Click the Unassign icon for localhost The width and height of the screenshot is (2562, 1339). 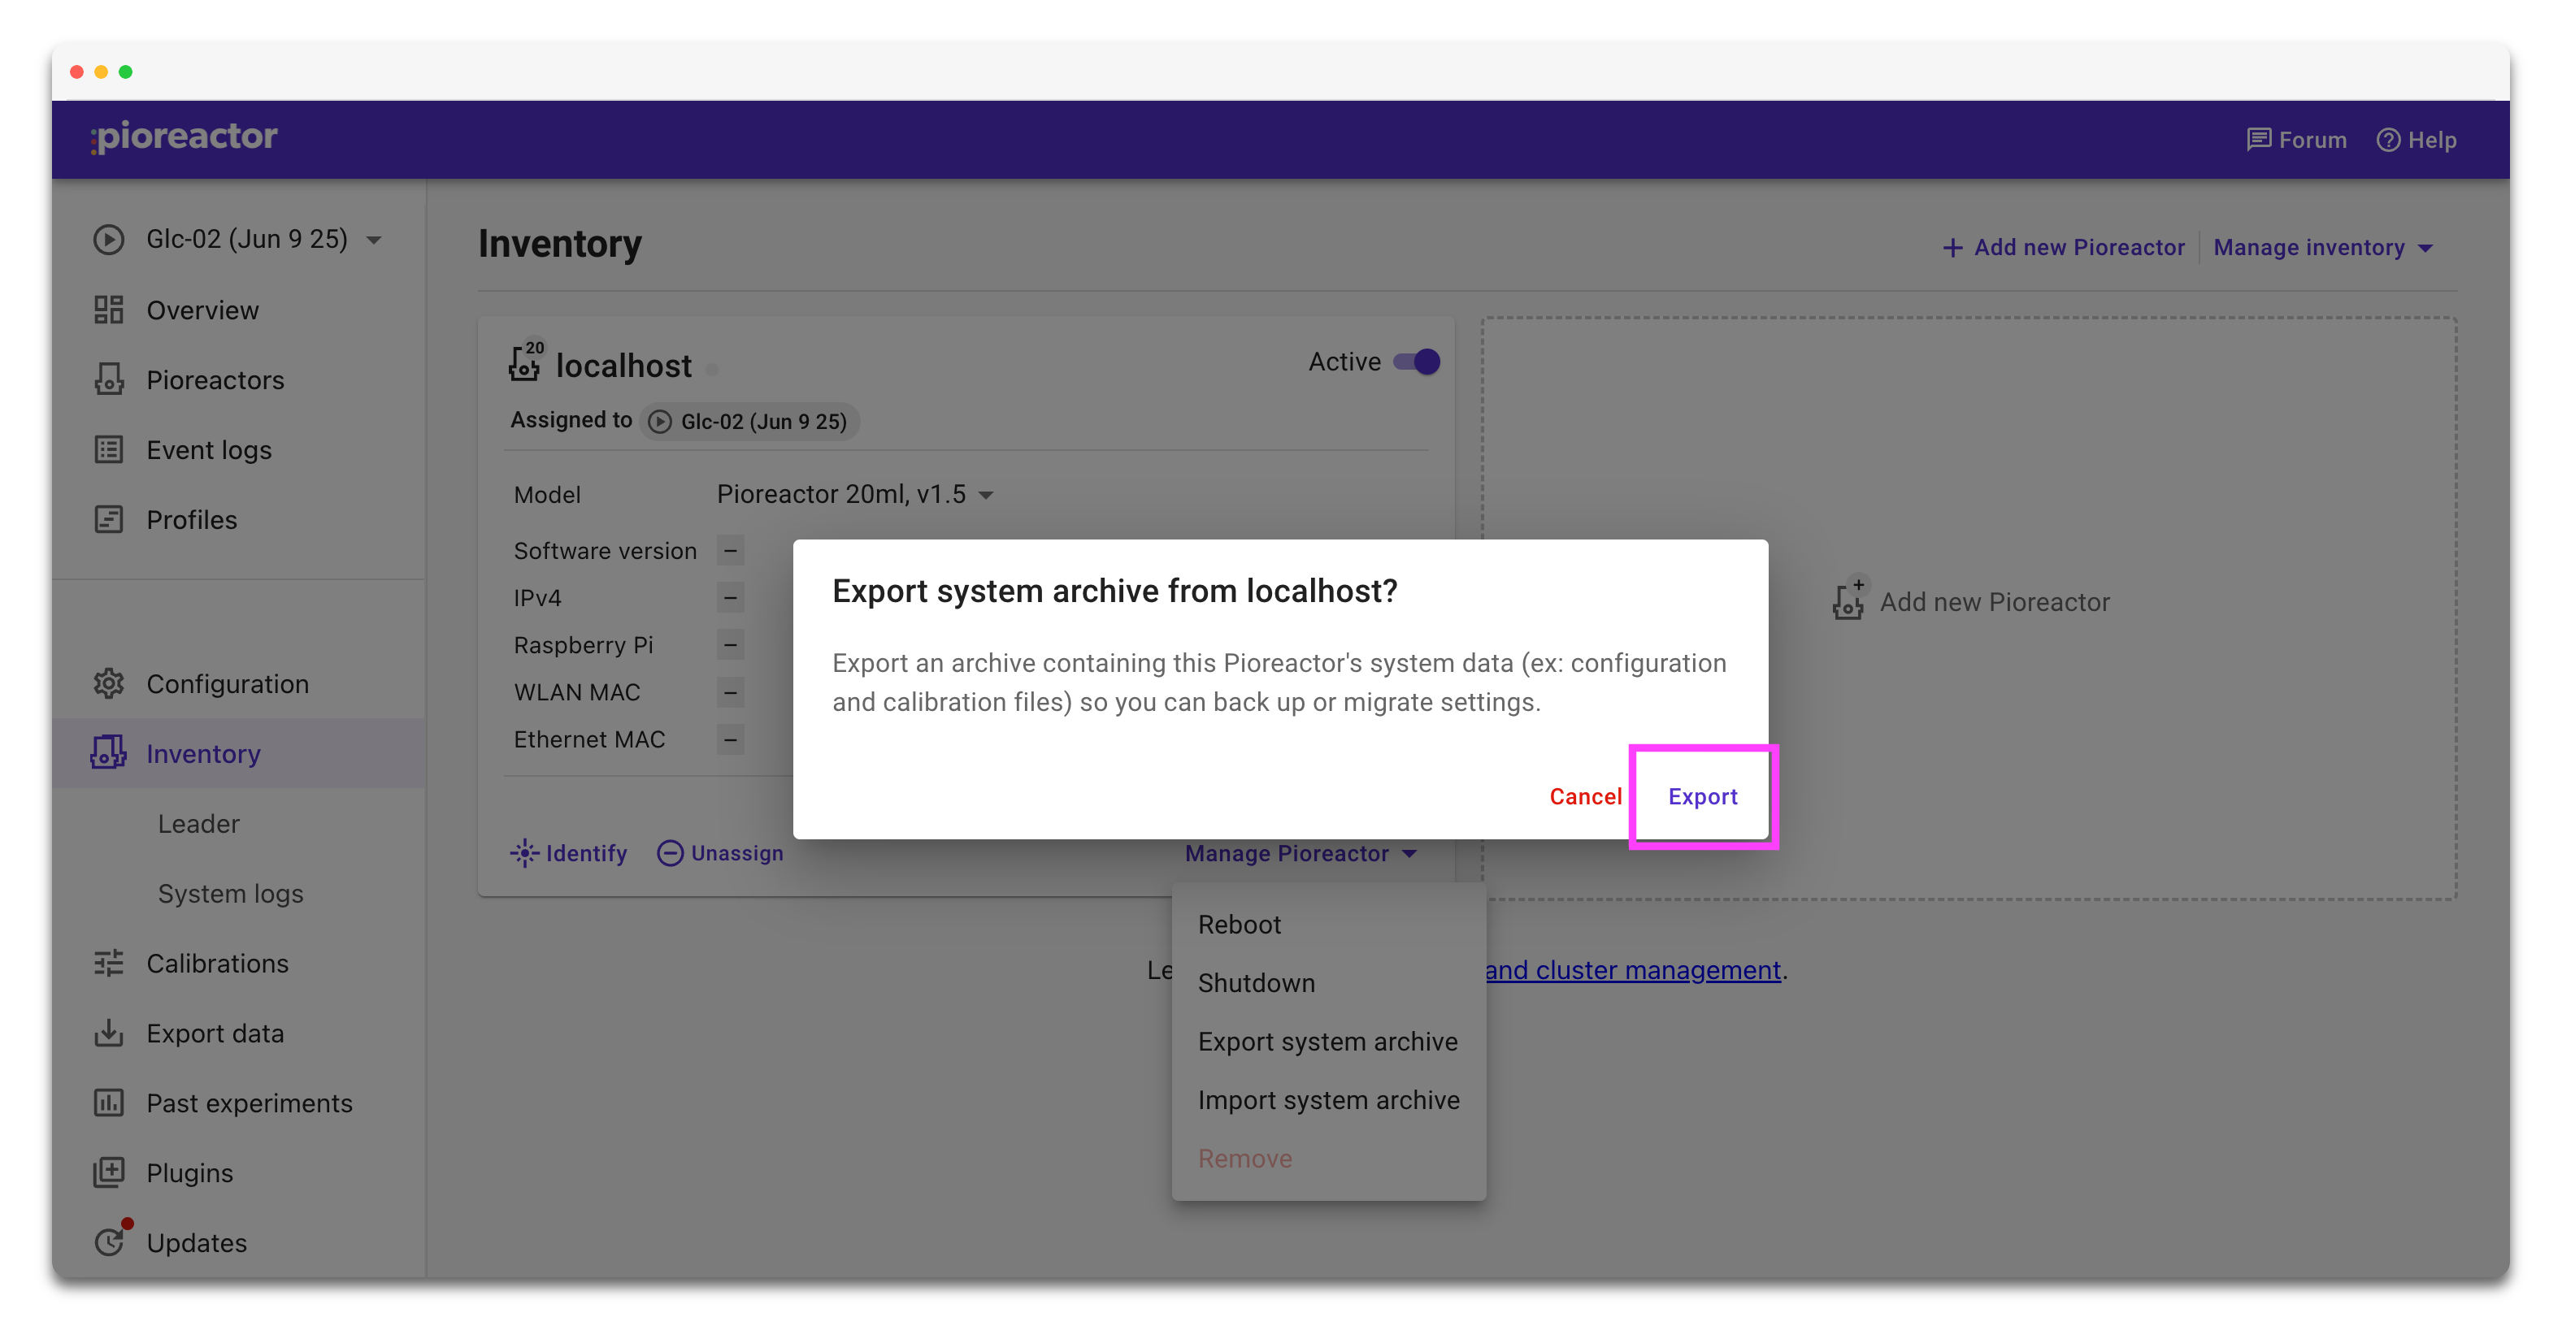[671, 853]
